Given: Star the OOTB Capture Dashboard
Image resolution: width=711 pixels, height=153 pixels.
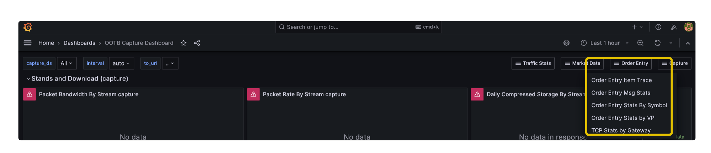Looking at the screenshot, I should coord(183,43).
